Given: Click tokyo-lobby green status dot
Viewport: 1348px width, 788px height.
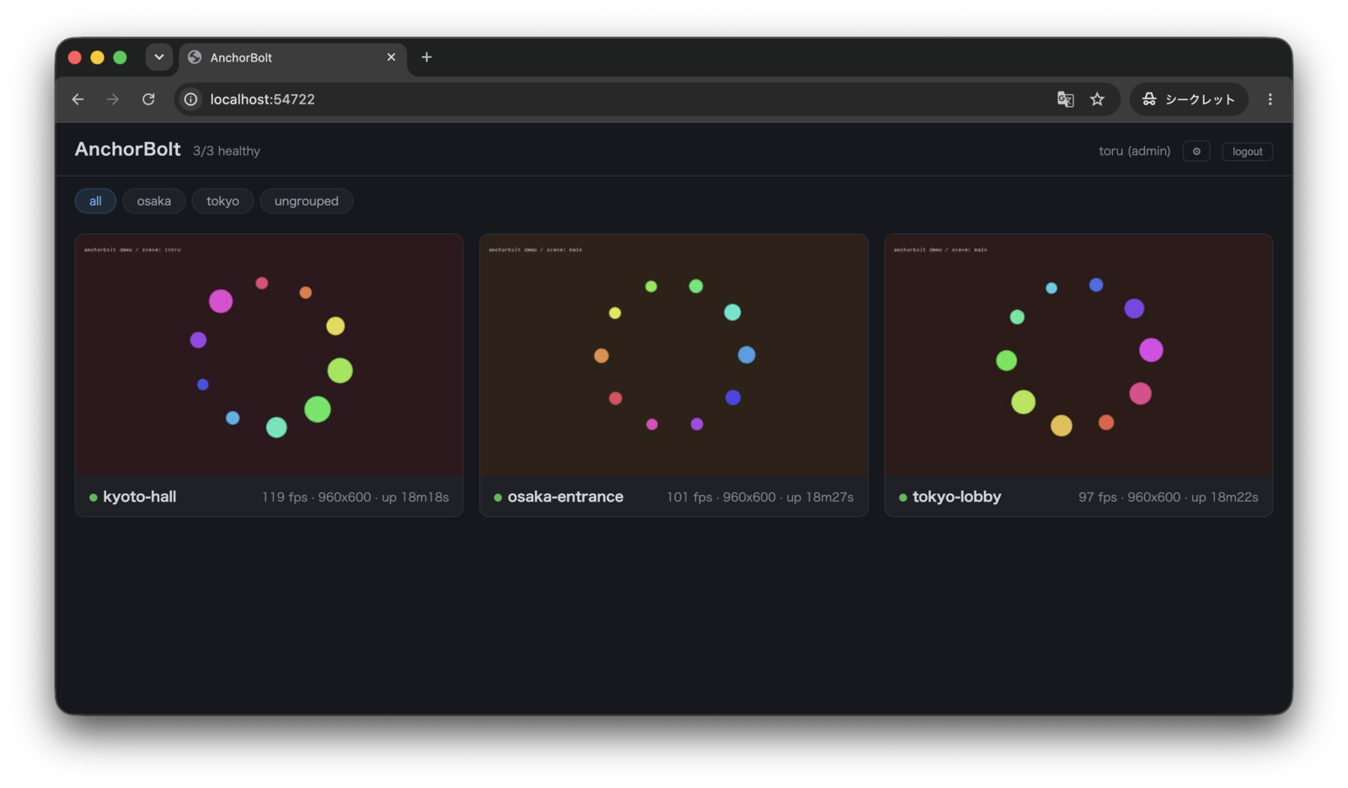Looking at the screenshot, I should (902, 498).
